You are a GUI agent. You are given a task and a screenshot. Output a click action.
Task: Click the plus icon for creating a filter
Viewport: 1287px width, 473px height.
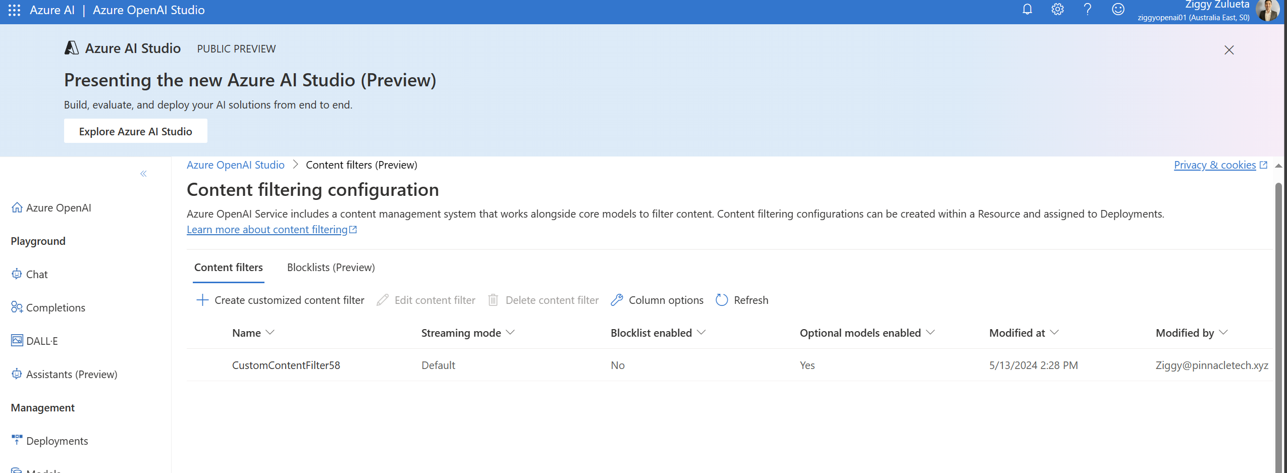202,300
